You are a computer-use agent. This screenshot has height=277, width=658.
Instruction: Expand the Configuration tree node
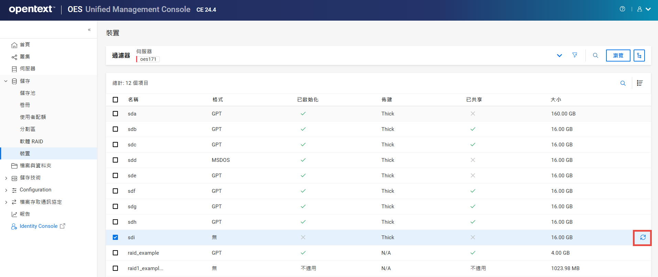pos(6,190)
